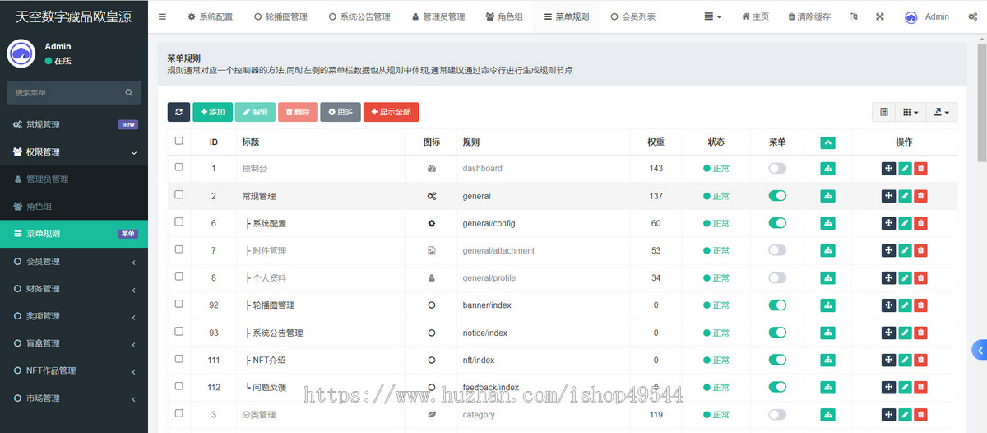This screenshot has width=987, height=433.
Task: Expand NFT作品管理 sidebar group
Action: point(74,370)
